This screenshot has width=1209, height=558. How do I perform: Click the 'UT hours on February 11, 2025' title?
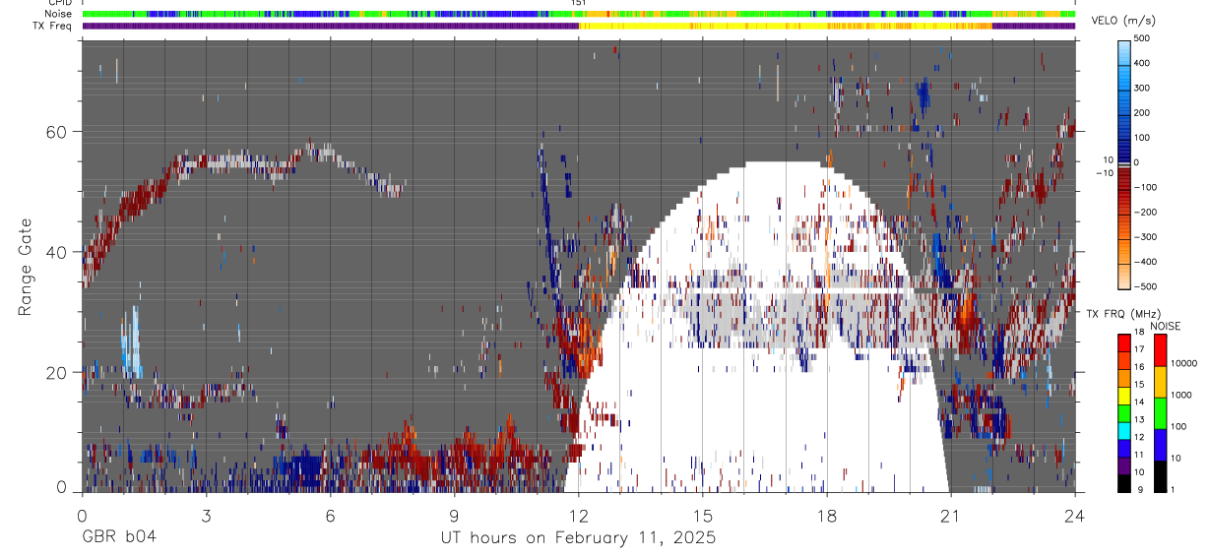pos(578,538)
